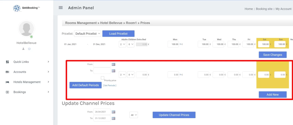Open calendar for Update Channel Prices From date

(113, 112)
